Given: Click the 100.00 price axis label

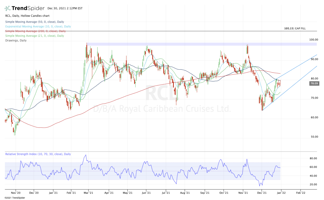Looking at the screenshot, I should click(314, 40).
